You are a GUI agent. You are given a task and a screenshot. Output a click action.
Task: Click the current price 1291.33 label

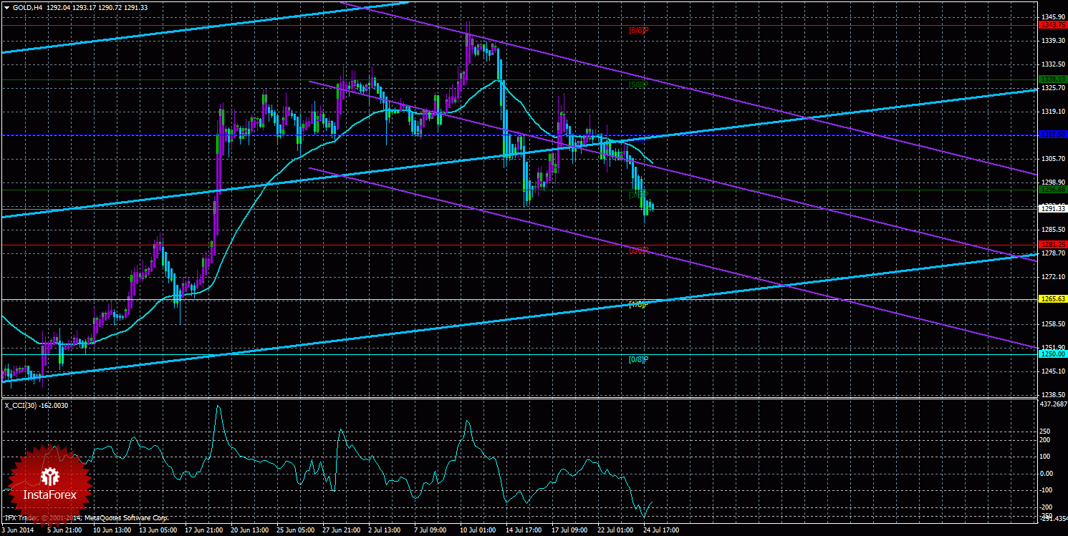coord(1053,208)
